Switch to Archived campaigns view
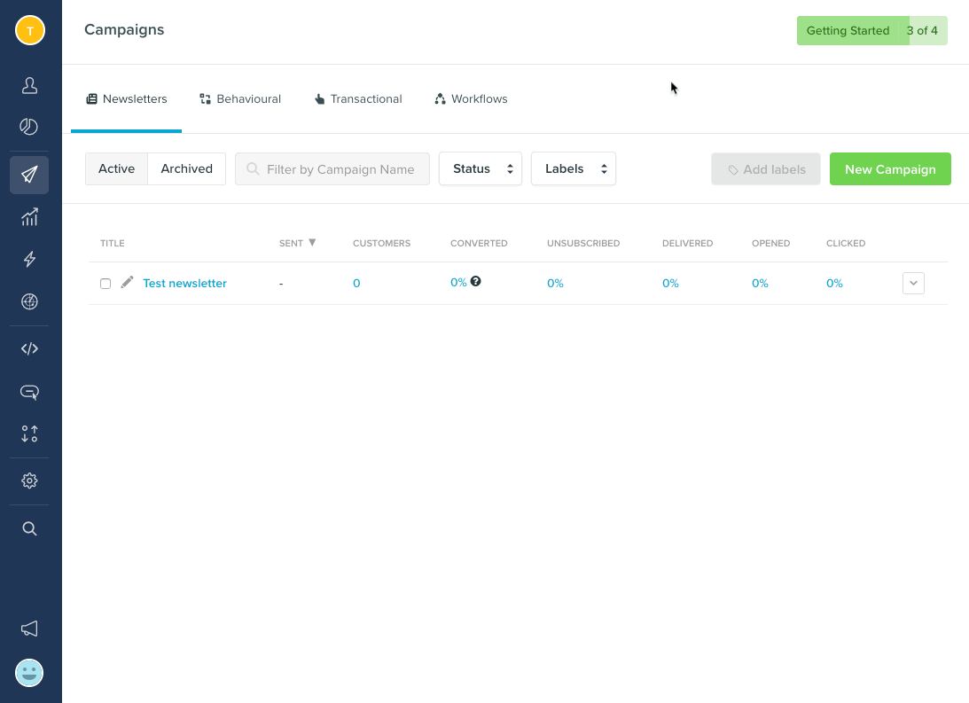Screen dimensions: 969x703 tap(186, 168)
